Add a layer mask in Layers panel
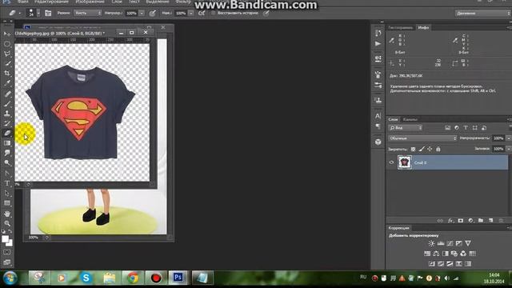 click(x=461, y=221)
